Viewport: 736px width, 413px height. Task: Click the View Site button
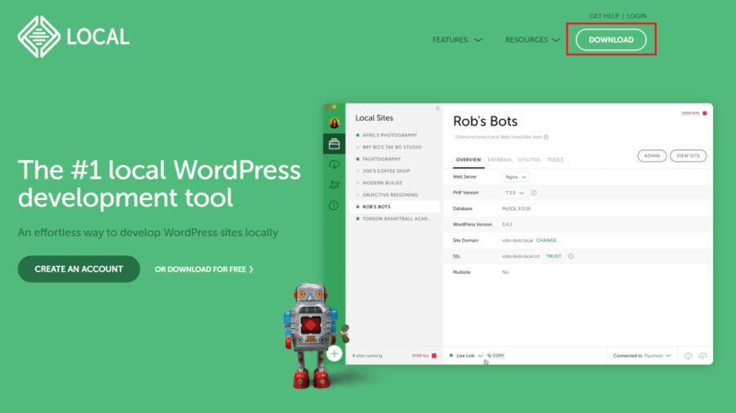point(688,155)
